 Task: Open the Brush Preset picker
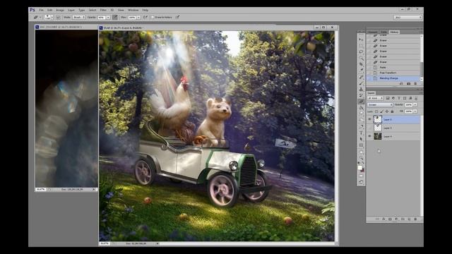click(x=48, y=17)
